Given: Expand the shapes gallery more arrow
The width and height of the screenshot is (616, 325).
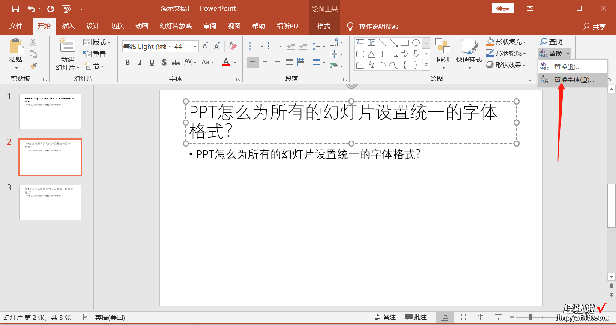Looking at the screenshot, I should [426, 65].
